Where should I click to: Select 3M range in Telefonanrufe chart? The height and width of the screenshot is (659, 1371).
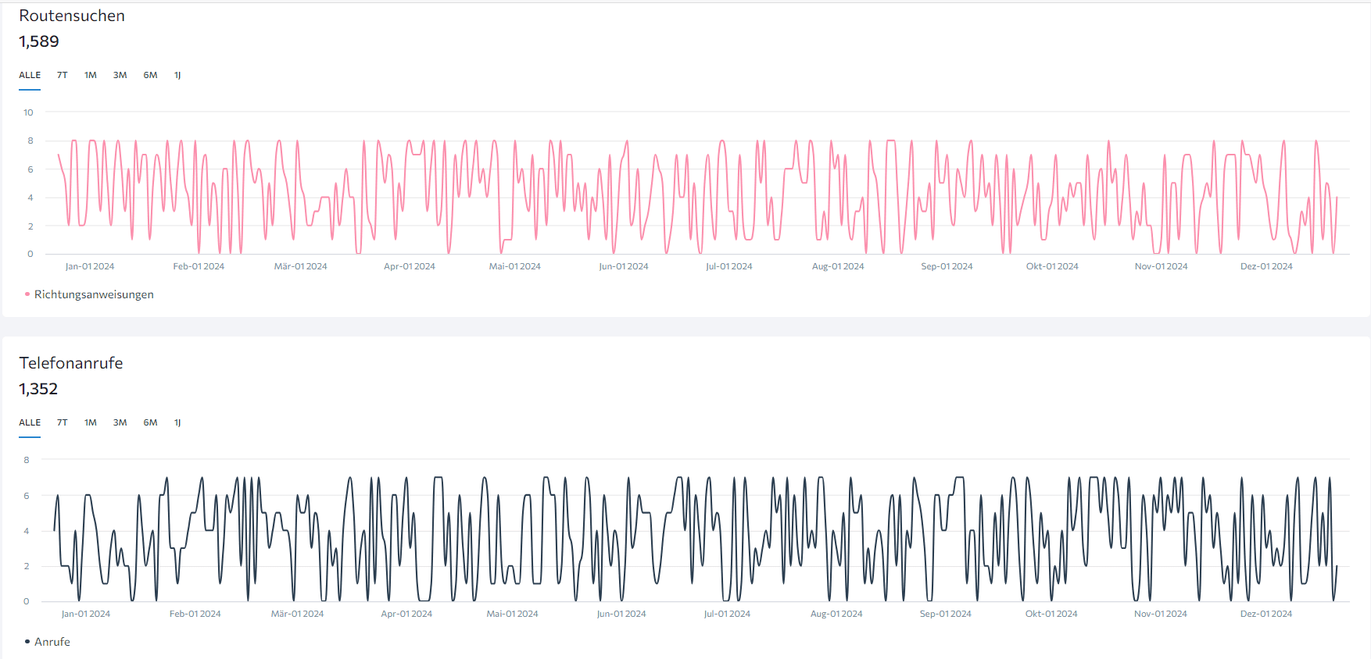tap(120, 422)
